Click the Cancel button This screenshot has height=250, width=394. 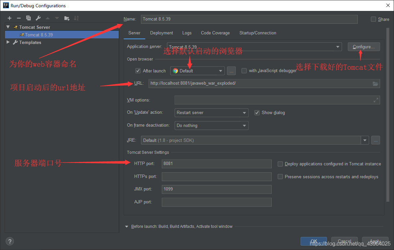pyautogui.click(x=345, y=241)
